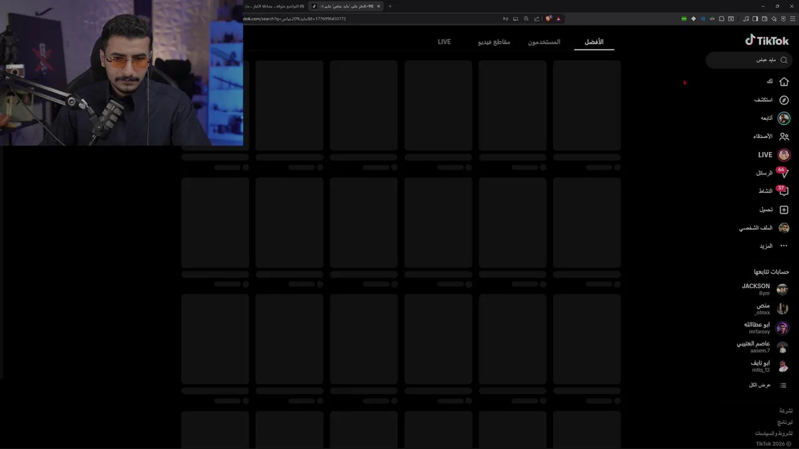
Task: Open a new browser tab
Action: (x=390, y=6)
